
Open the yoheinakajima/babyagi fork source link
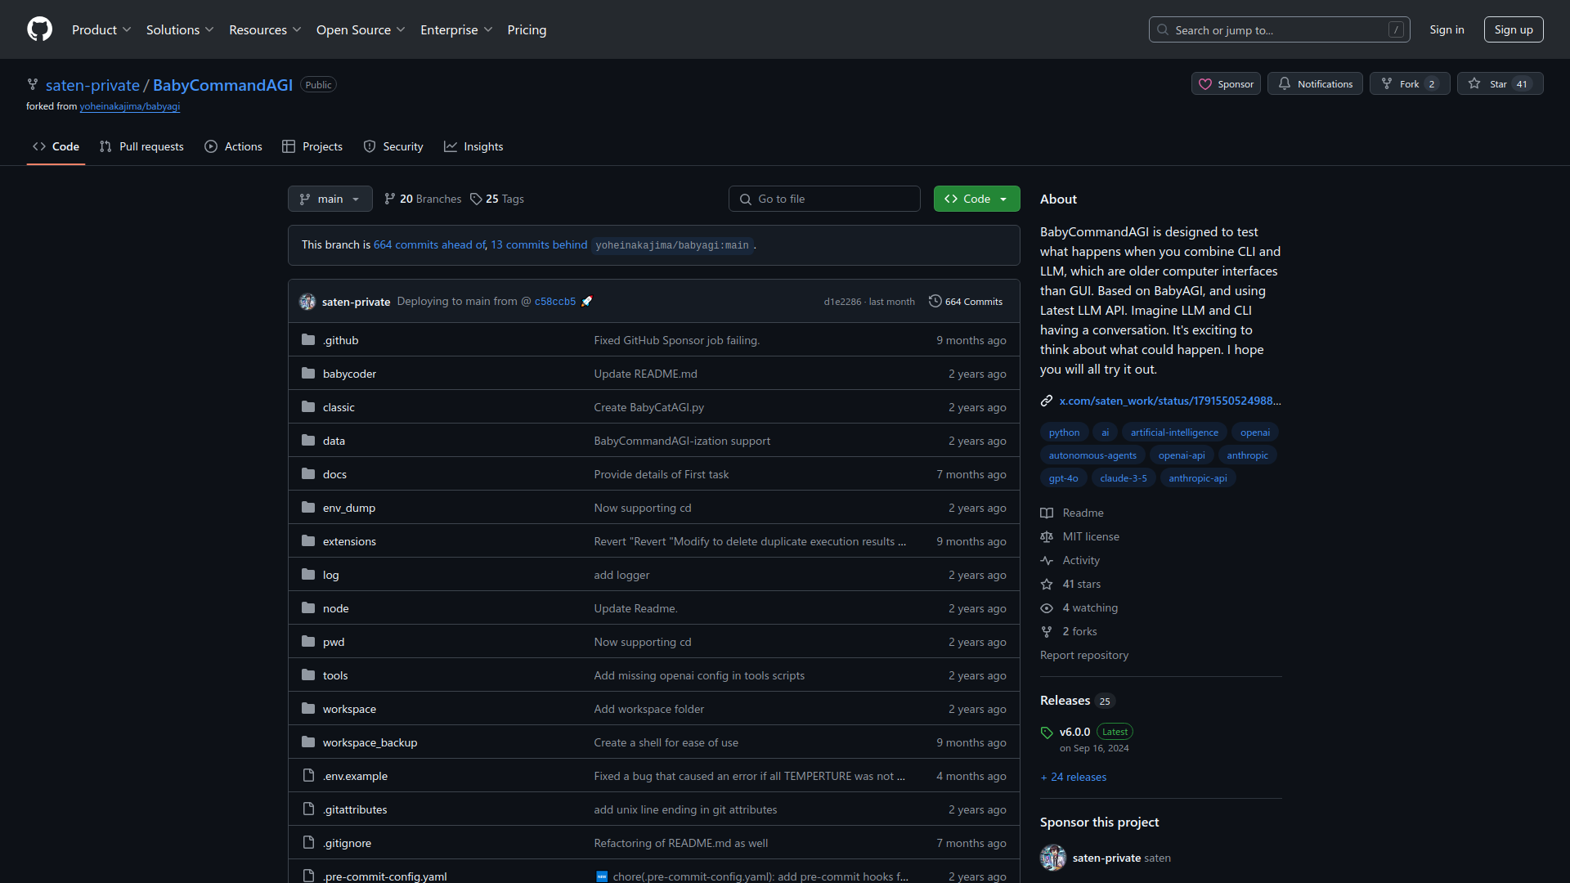tap(129, 106)
